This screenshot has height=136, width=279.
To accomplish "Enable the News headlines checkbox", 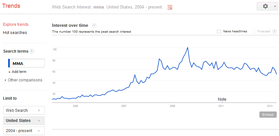I will coord(219,31).
